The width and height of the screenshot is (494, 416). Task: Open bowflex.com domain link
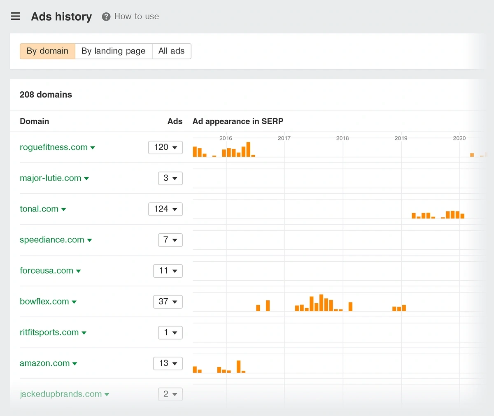pyautogui.click(x=44, y=302)
